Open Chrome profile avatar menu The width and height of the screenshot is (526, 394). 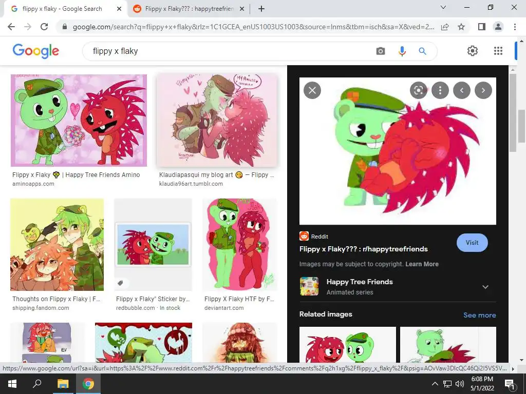coord(498,27)
